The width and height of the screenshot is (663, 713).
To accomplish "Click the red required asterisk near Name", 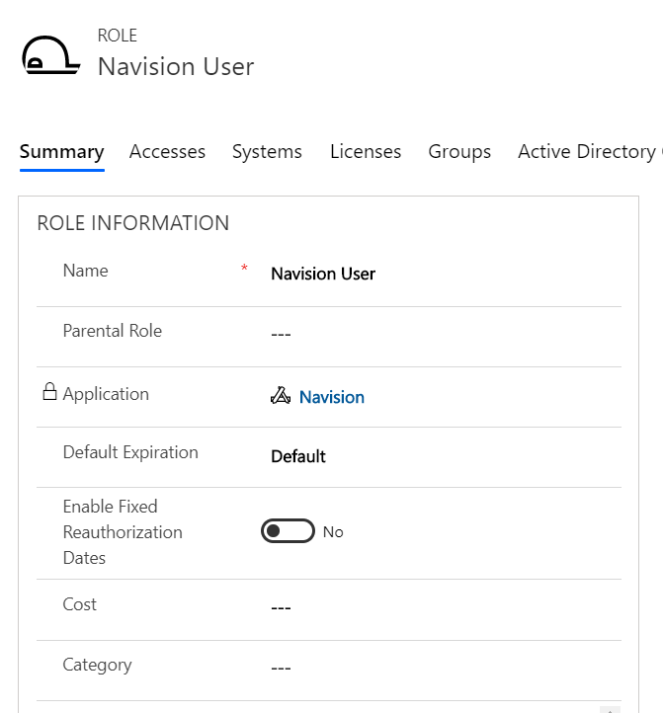I will point(244,269).
